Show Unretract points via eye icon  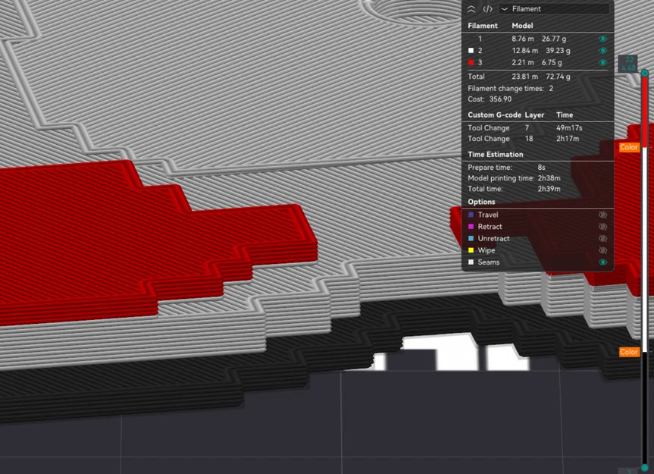tap(602, 239)
